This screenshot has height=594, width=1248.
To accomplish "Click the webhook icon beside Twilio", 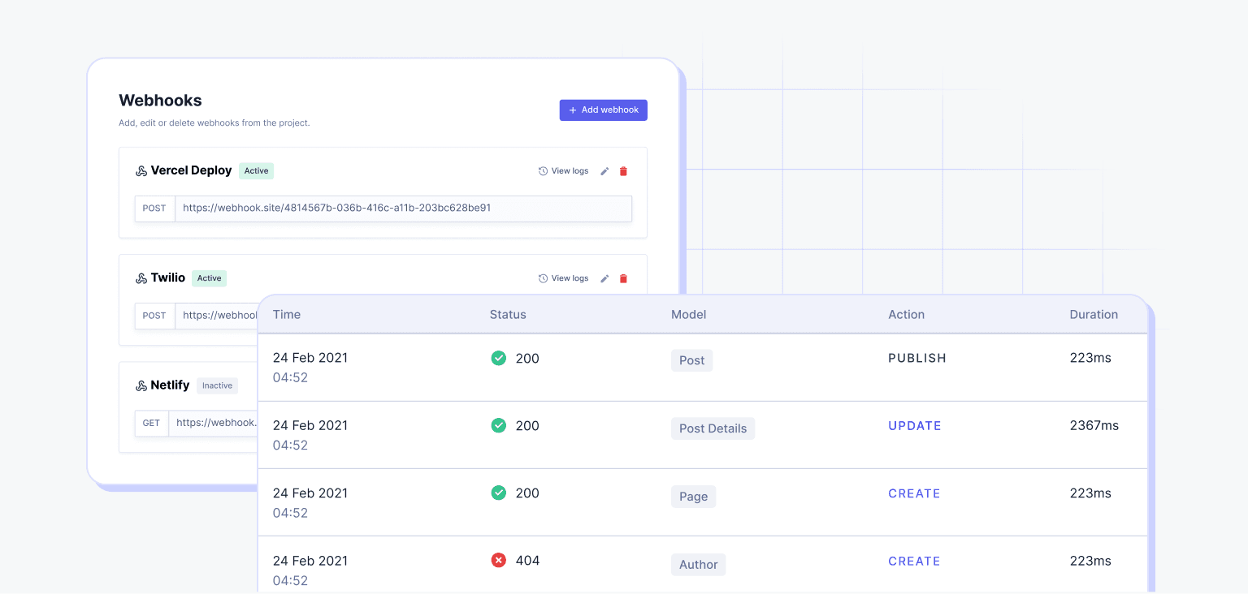I will [141, 278].
